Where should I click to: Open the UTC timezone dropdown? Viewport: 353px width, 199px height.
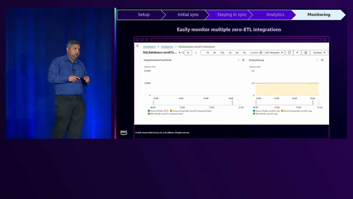[x=274, y=52]
